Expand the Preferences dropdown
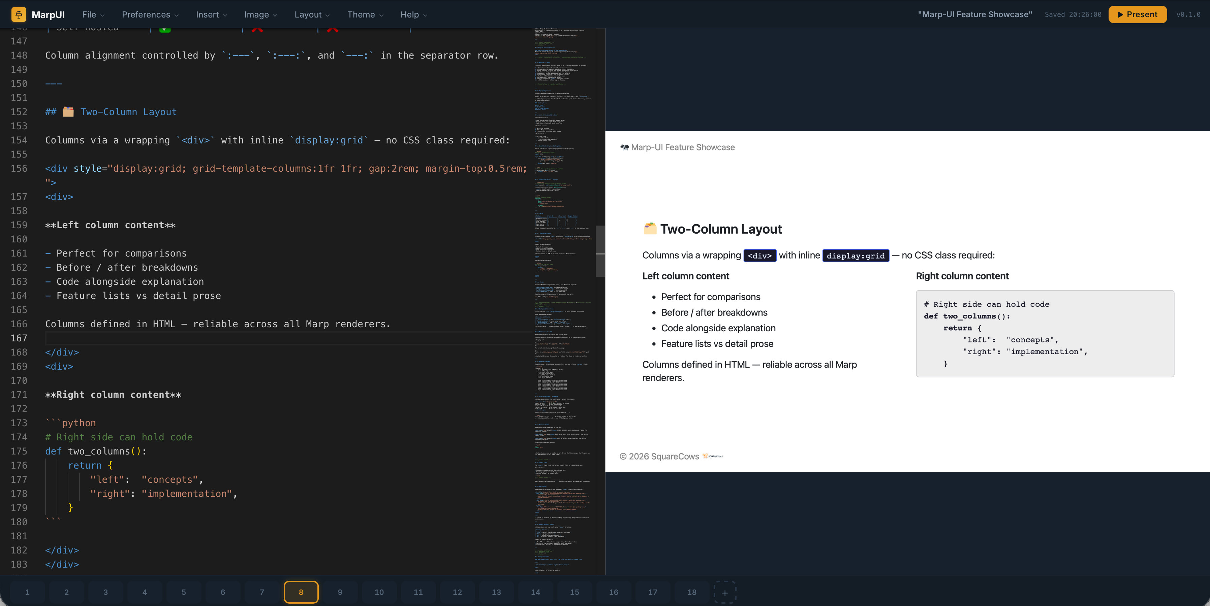1210x606 pixels. (150, 14)
